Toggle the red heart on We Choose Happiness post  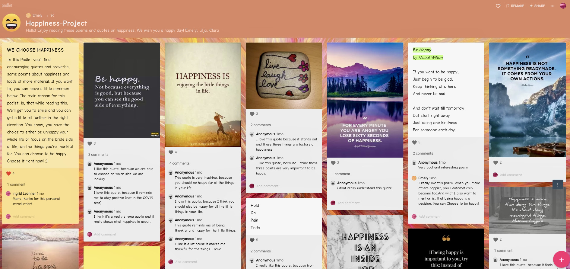(x=8, y=173)
